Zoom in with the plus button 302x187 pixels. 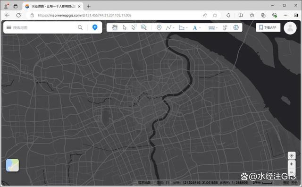(x=292, y=164)
